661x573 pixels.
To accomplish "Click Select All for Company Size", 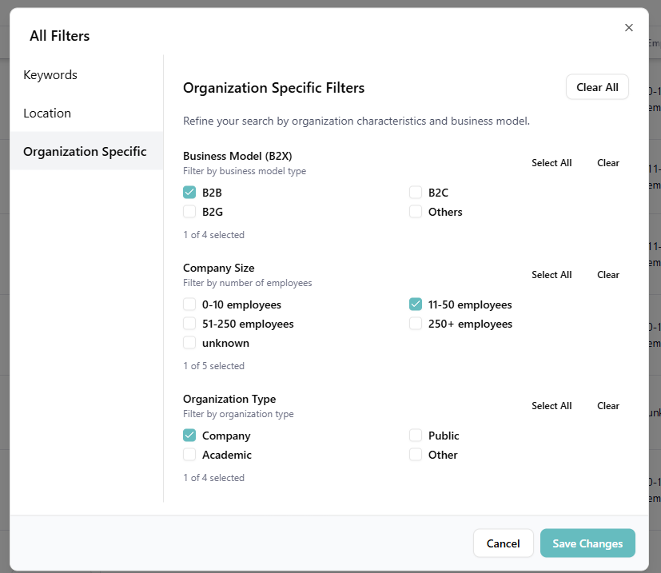I will coord(551,275).
